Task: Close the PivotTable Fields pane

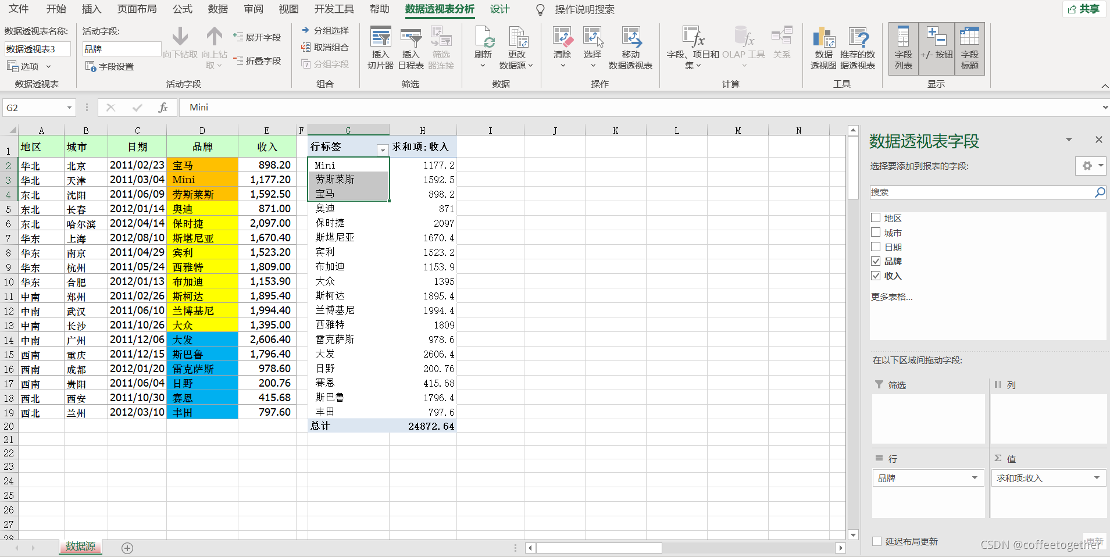Action: 1098,140
